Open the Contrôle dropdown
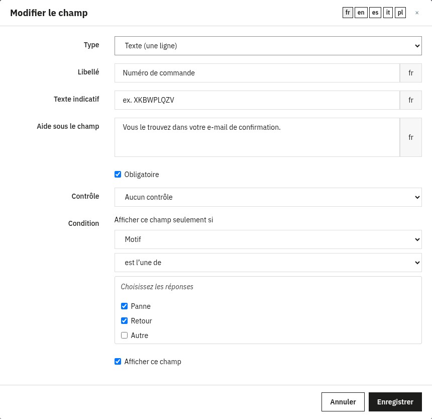This screenshot has height=419, width=432. click(x=268, y=197)
